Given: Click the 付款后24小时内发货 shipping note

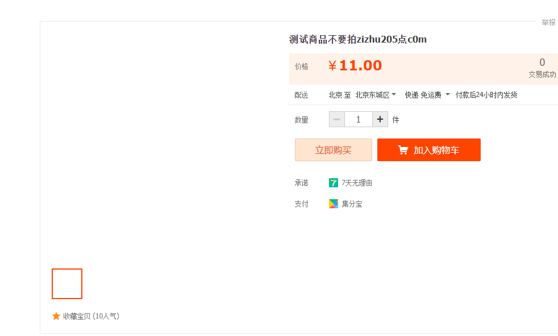Looking at the screenshot, I should point(486,95).
